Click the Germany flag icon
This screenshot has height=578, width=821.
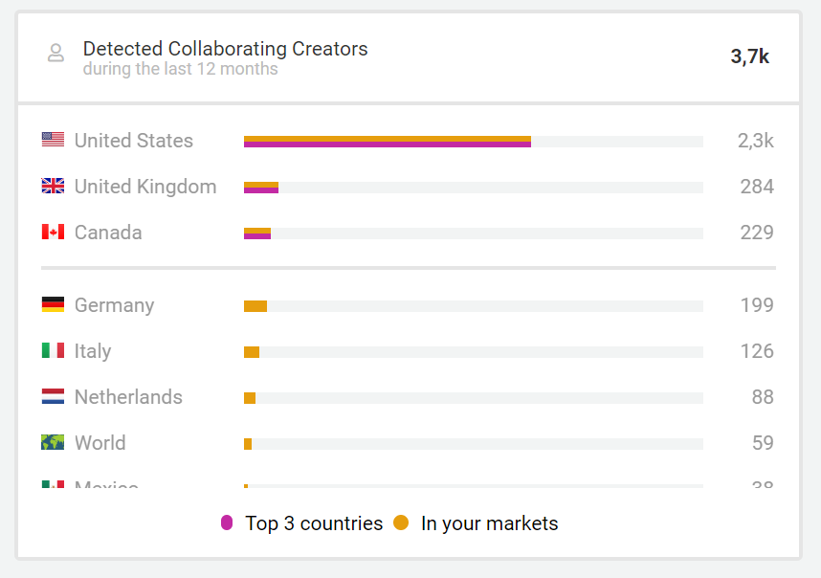point(53,304)
